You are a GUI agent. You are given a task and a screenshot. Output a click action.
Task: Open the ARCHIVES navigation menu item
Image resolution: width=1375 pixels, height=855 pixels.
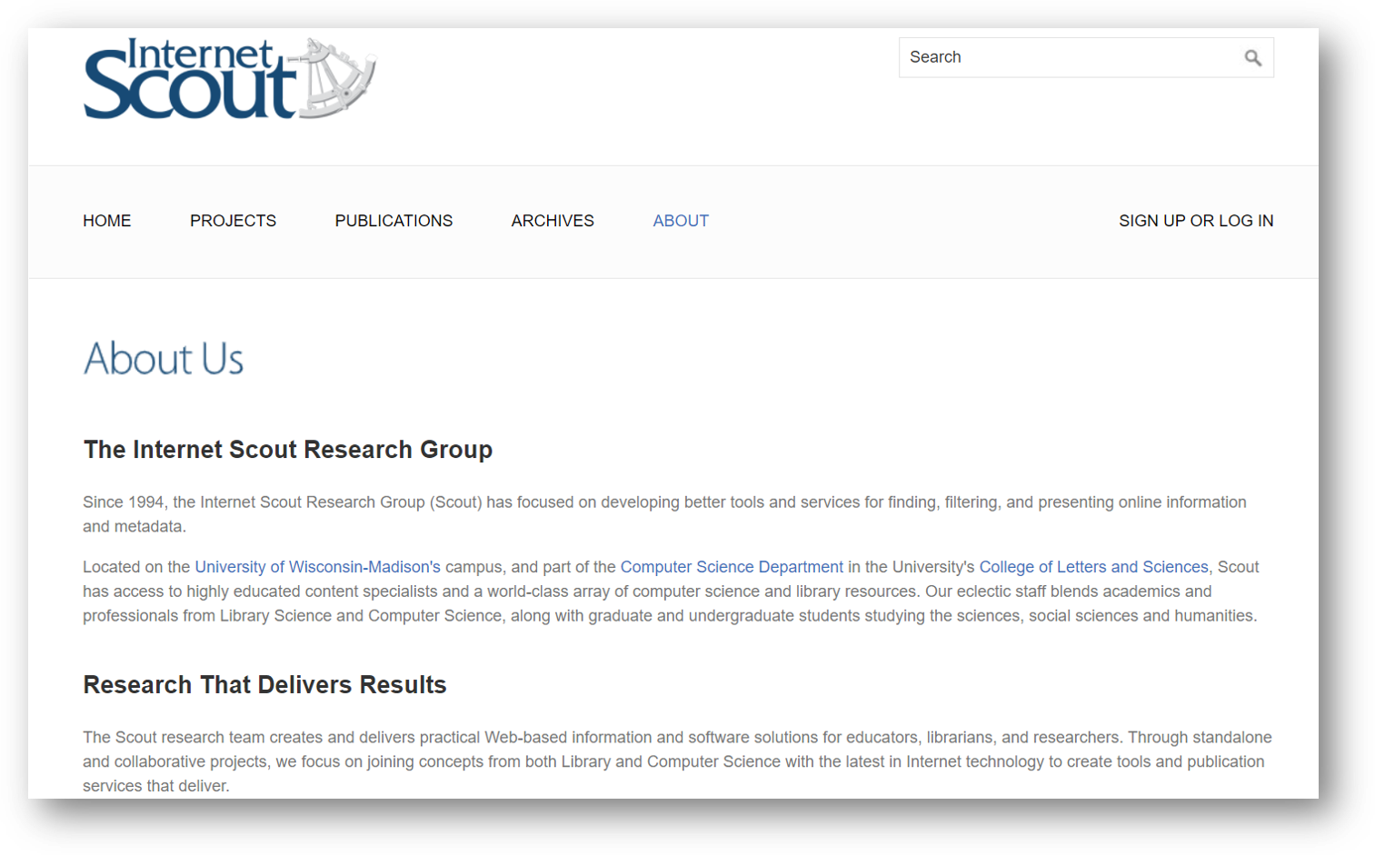point(552,221)
